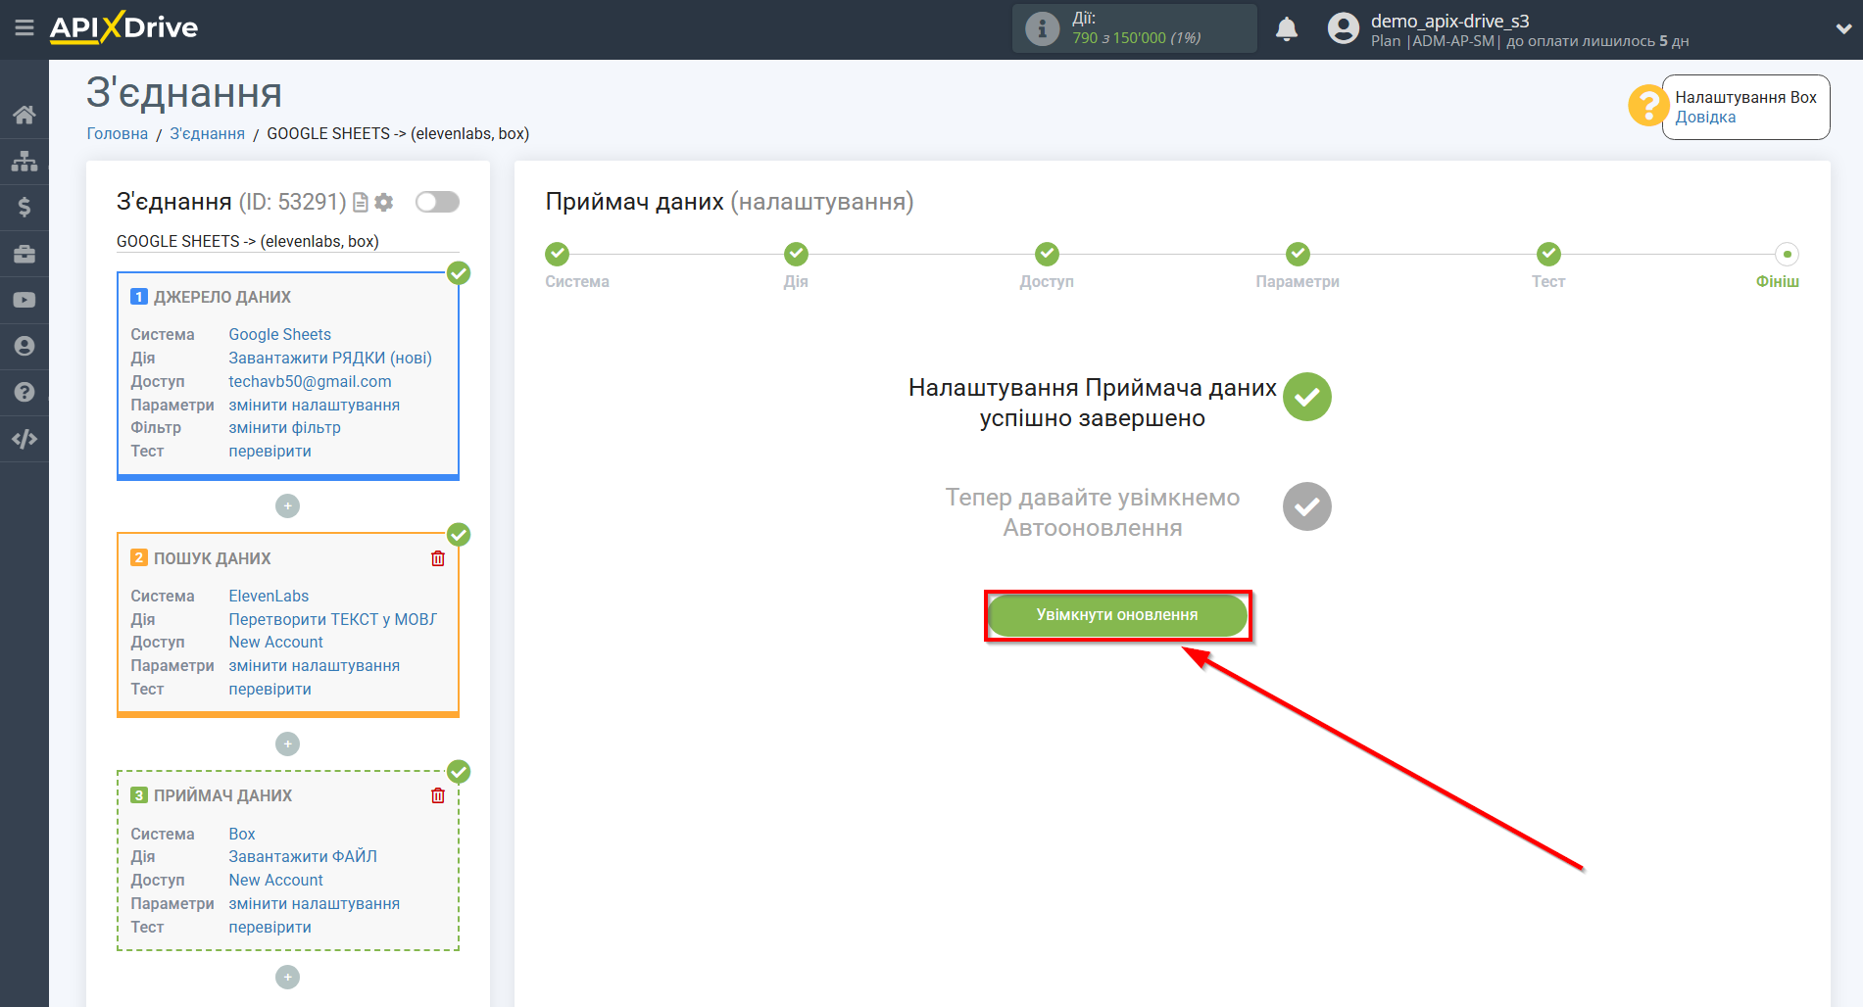Click the Увімкнути оновлення button

click(1116, 614)
